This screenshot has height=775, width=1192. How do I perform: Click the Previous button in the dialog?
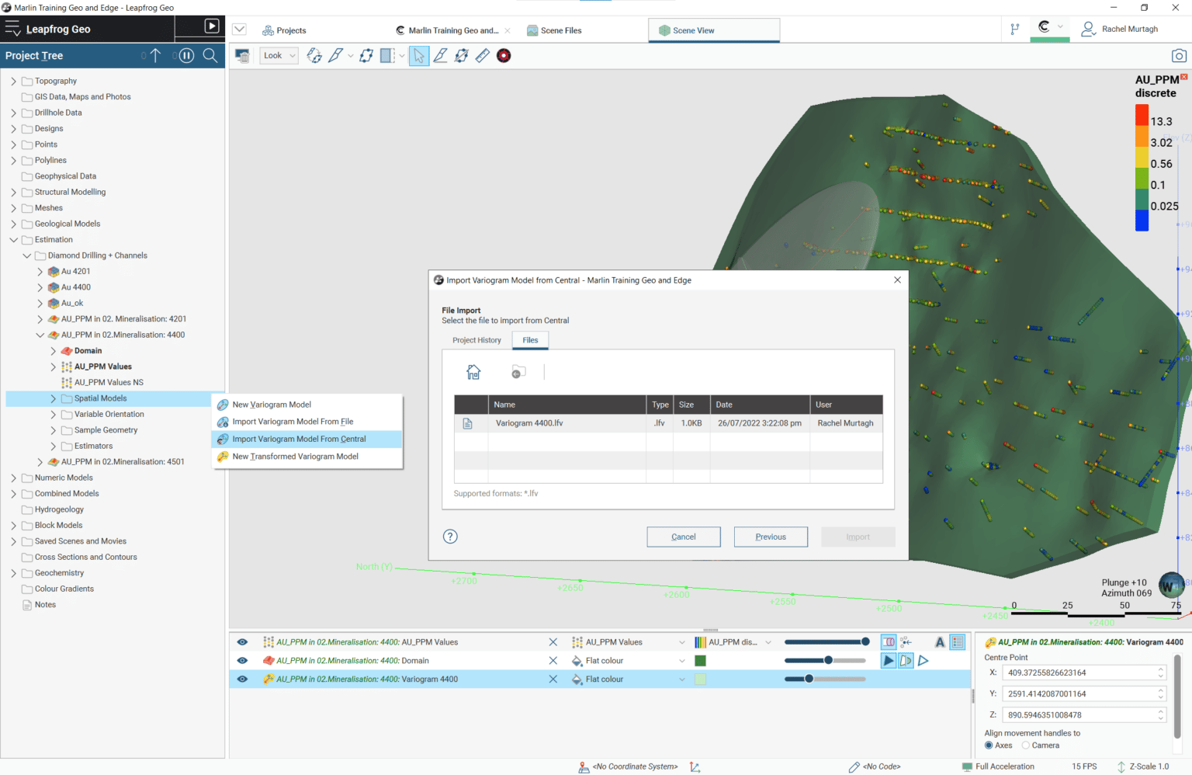coord(770,536)
